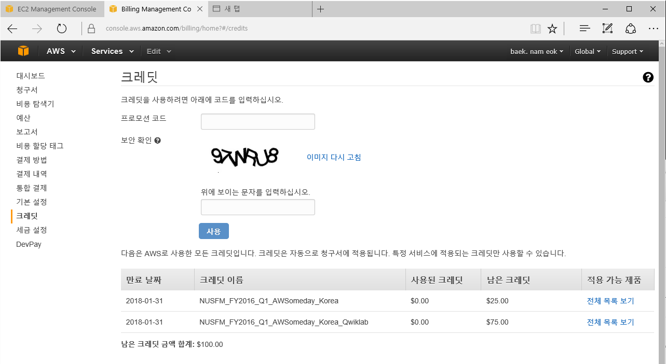666x364 pixels.
Task: Select 크레딧 in sidebar
Action: click(x=27, y=216)
